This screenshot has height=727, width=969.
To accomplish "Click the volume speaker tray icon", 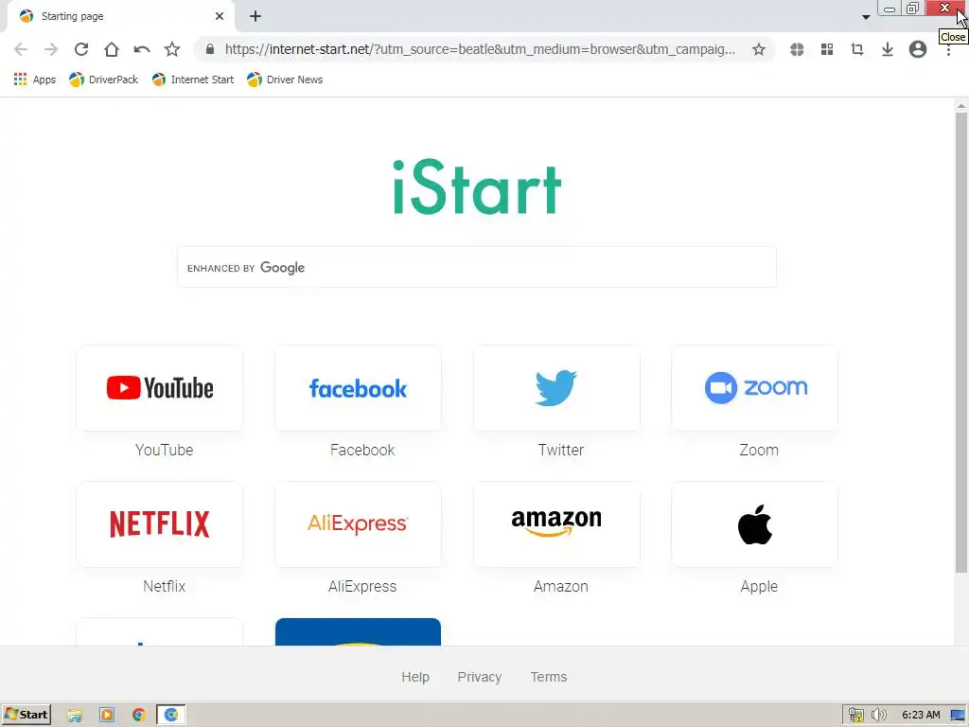I will pyautogui.click(x=878, y=716).
